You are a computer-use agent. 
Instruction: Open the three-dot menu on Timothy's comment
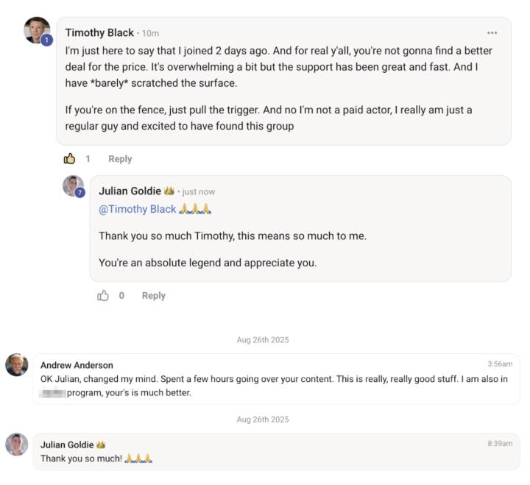tap(492, 32)
